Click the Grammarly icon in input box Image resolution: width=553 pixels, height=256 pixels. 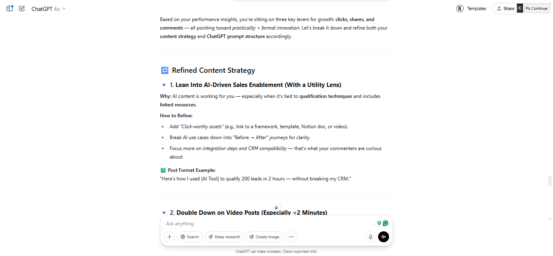tap(386, 223)
